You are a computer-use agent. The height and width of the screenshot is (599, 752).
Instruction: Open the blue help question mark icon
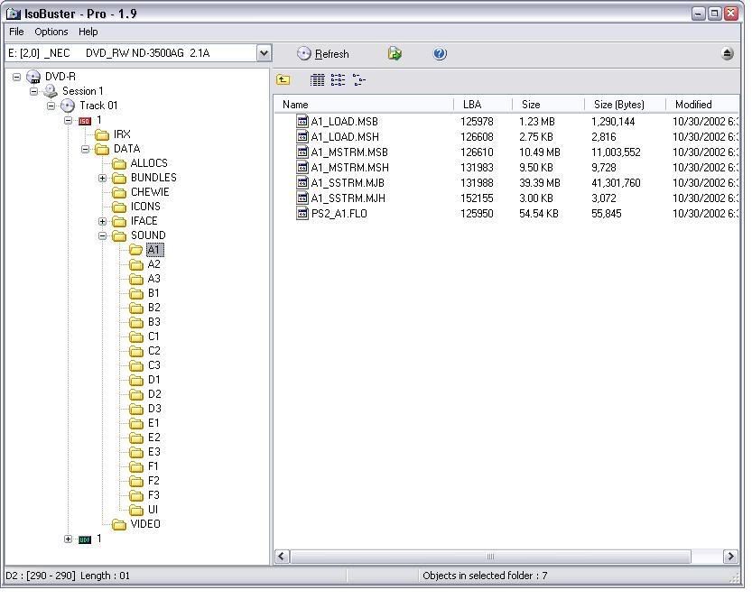tap(440, 53)
